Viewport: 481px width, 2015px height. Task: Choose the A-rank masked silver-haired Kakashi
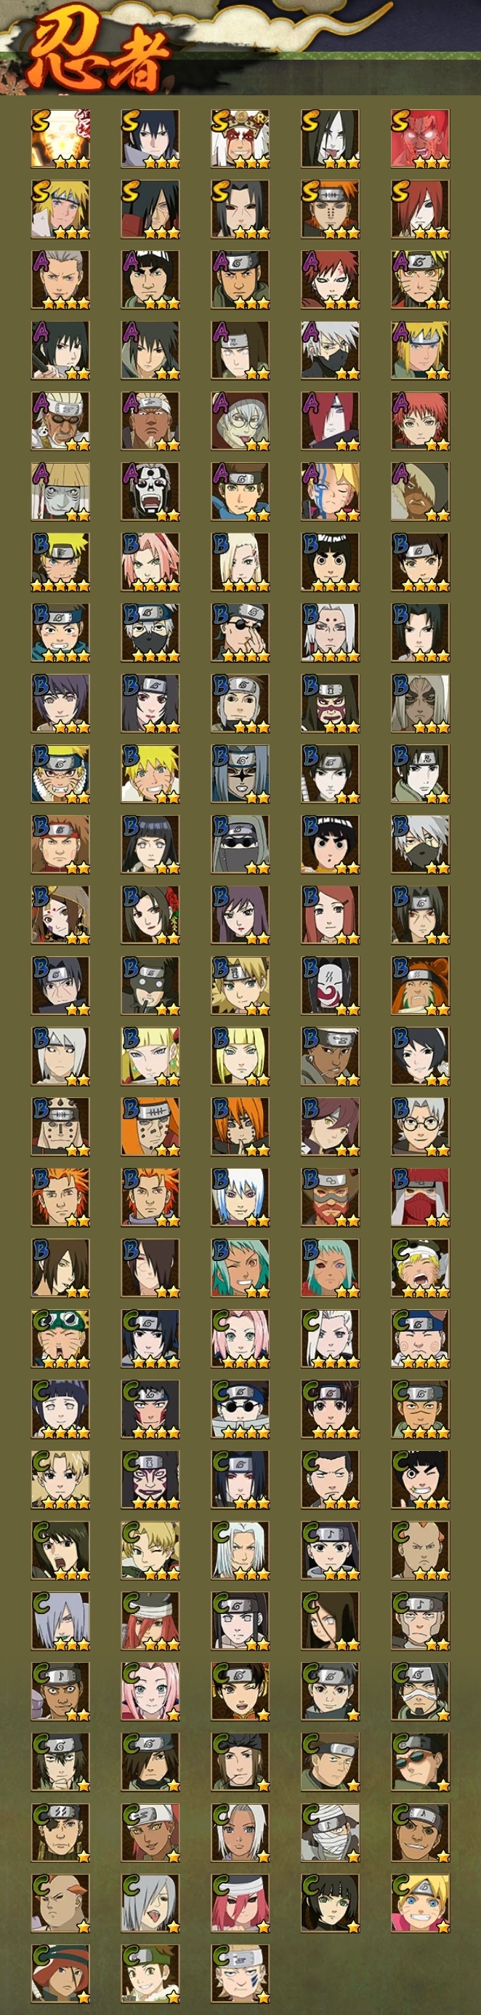331,351
